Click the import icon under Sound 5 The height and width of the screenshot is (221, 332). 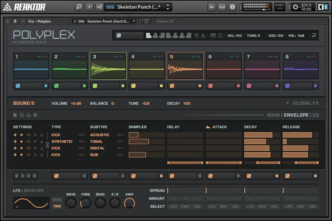[29, 115]
